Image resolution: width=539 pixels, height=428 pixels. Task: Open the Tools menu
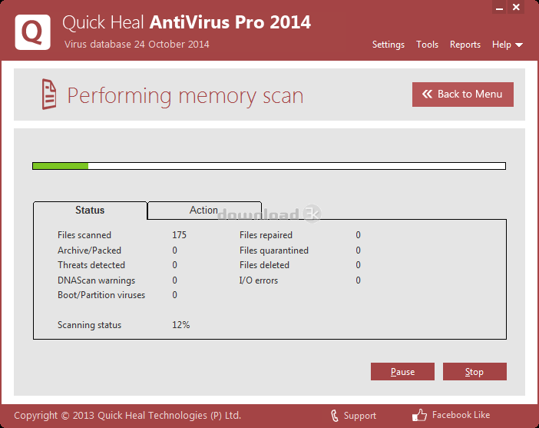(427, 45)
